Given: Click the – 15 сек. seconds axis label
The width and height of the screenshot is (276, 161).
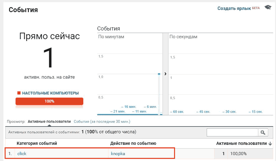Looking at the screenshot, I should (x=255, y=112).
